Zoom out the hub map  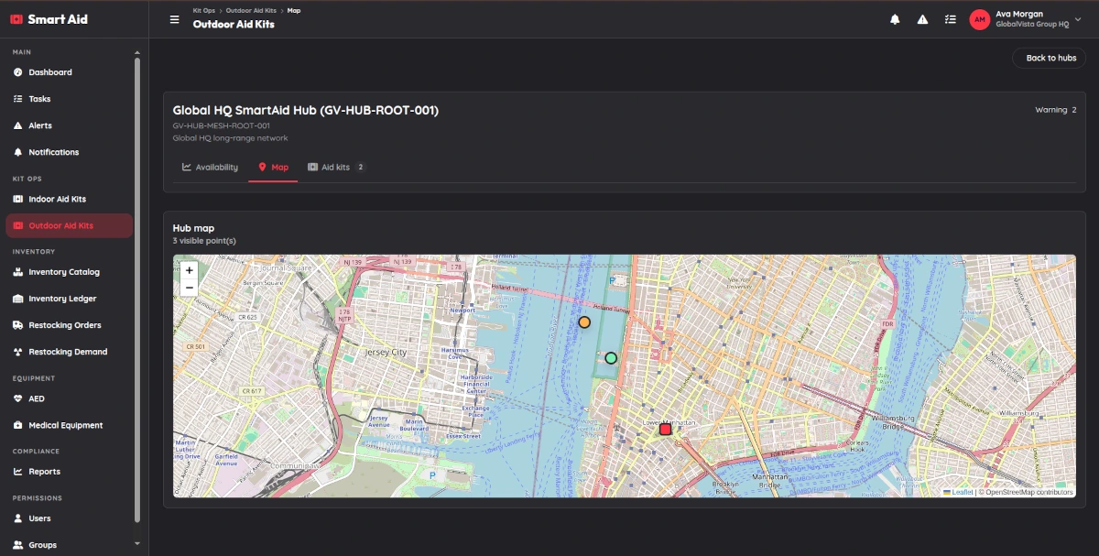click(190, 287)
